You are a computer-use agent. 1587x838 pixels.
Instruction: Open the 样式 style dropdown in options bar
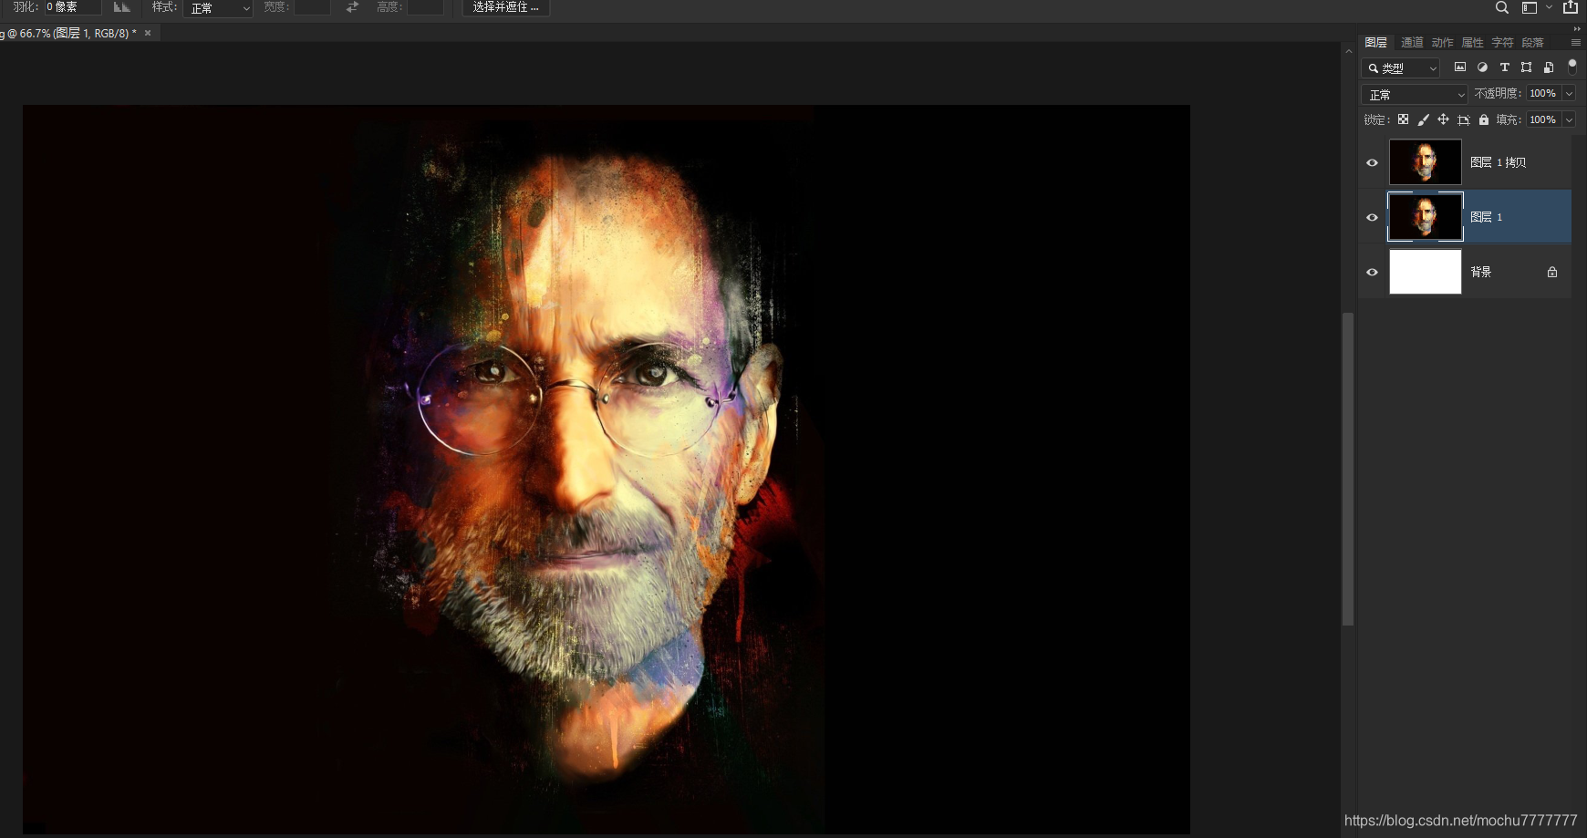coord(218,8)
